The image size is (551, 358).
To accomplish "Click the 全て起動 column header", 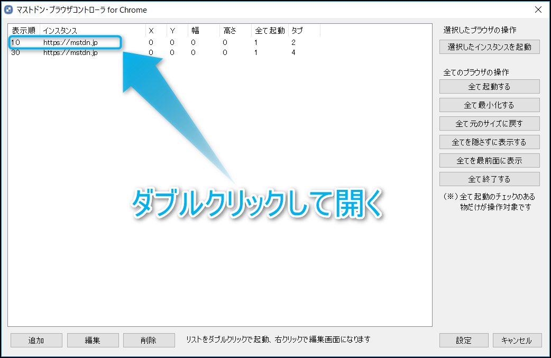I will tap(270, 31).
